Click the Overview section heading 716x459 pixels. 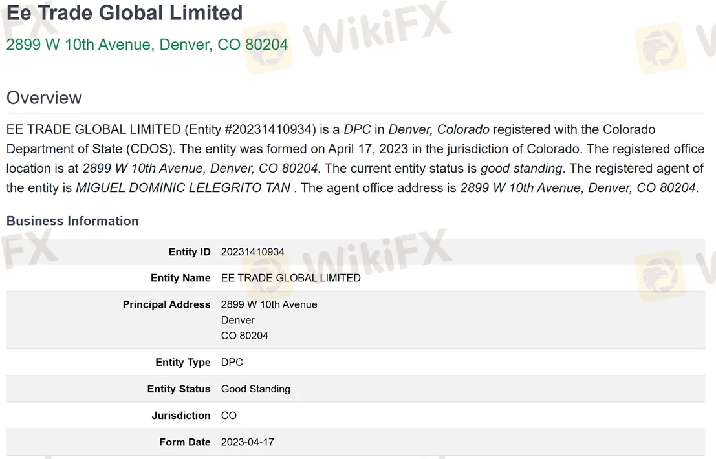(x=44, y=98)
